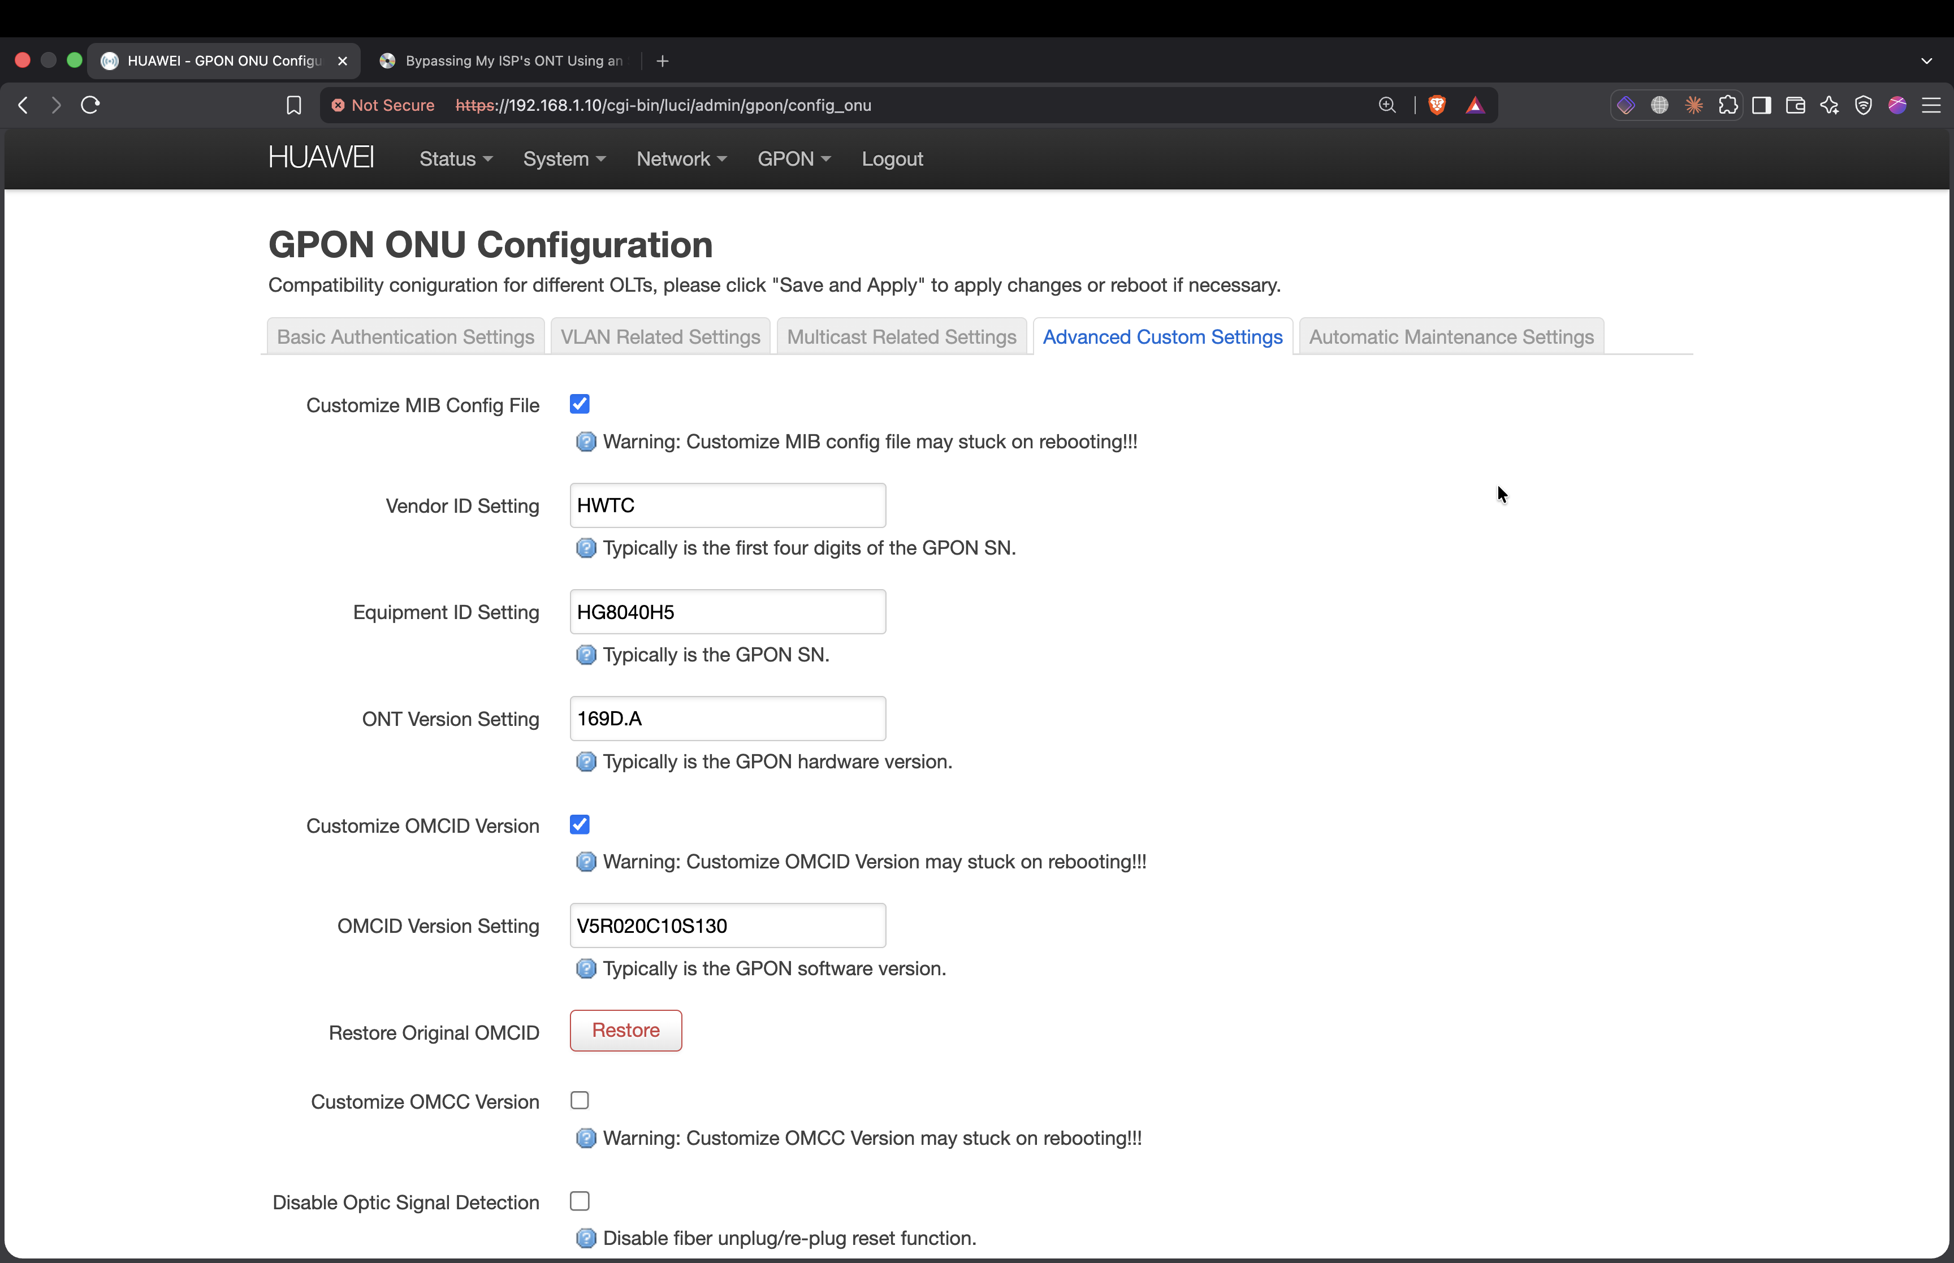Screen dimensions: 1954x1263
Task: Click help icon beside GPON software version hint
Action: click(x=585, y=968)
